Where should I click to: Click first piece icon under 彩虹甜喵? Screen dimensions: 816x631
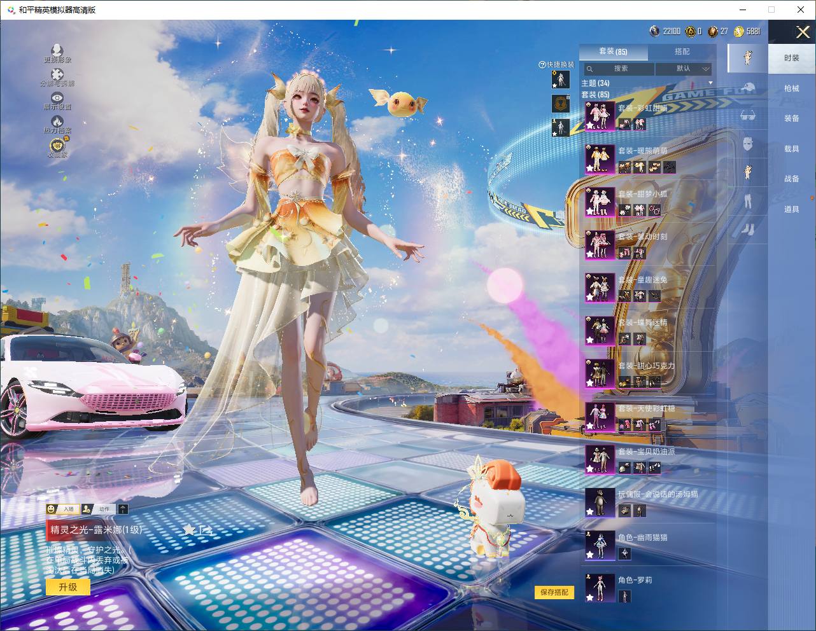click(x=624, y=125)
